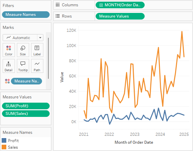Select the orange Sales legend swatch
The height and width of the screenshot is (151, 193).
click(x=4, y=147)
